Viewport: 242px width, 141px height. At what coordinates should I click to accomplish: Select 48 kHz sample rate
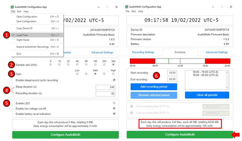pos(77,64)
